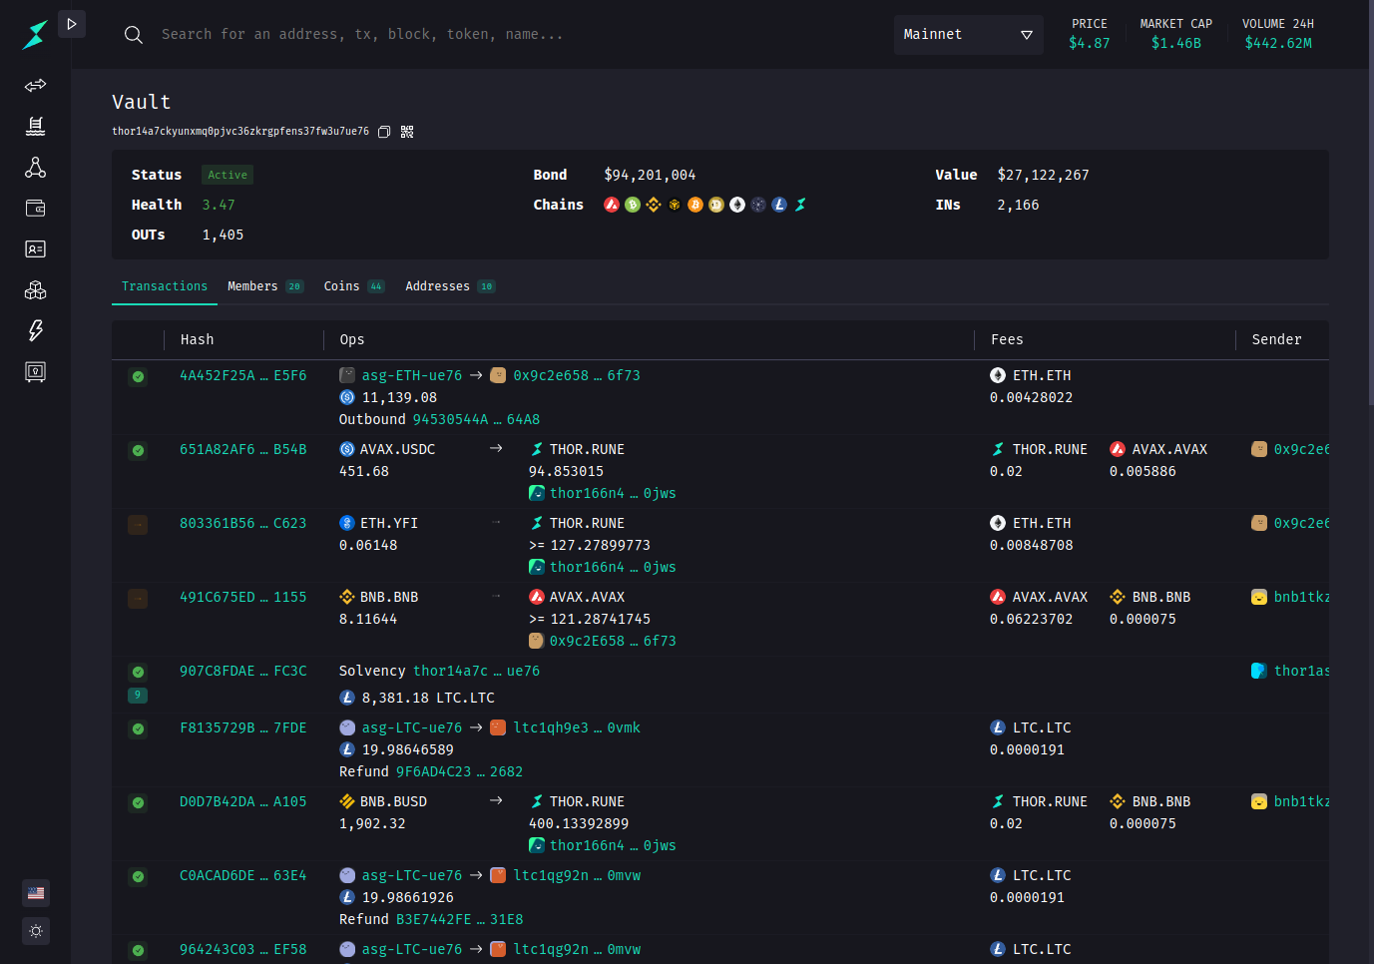
Task: Open the blocks cubes sidebar icon
Action: (35, 289)
